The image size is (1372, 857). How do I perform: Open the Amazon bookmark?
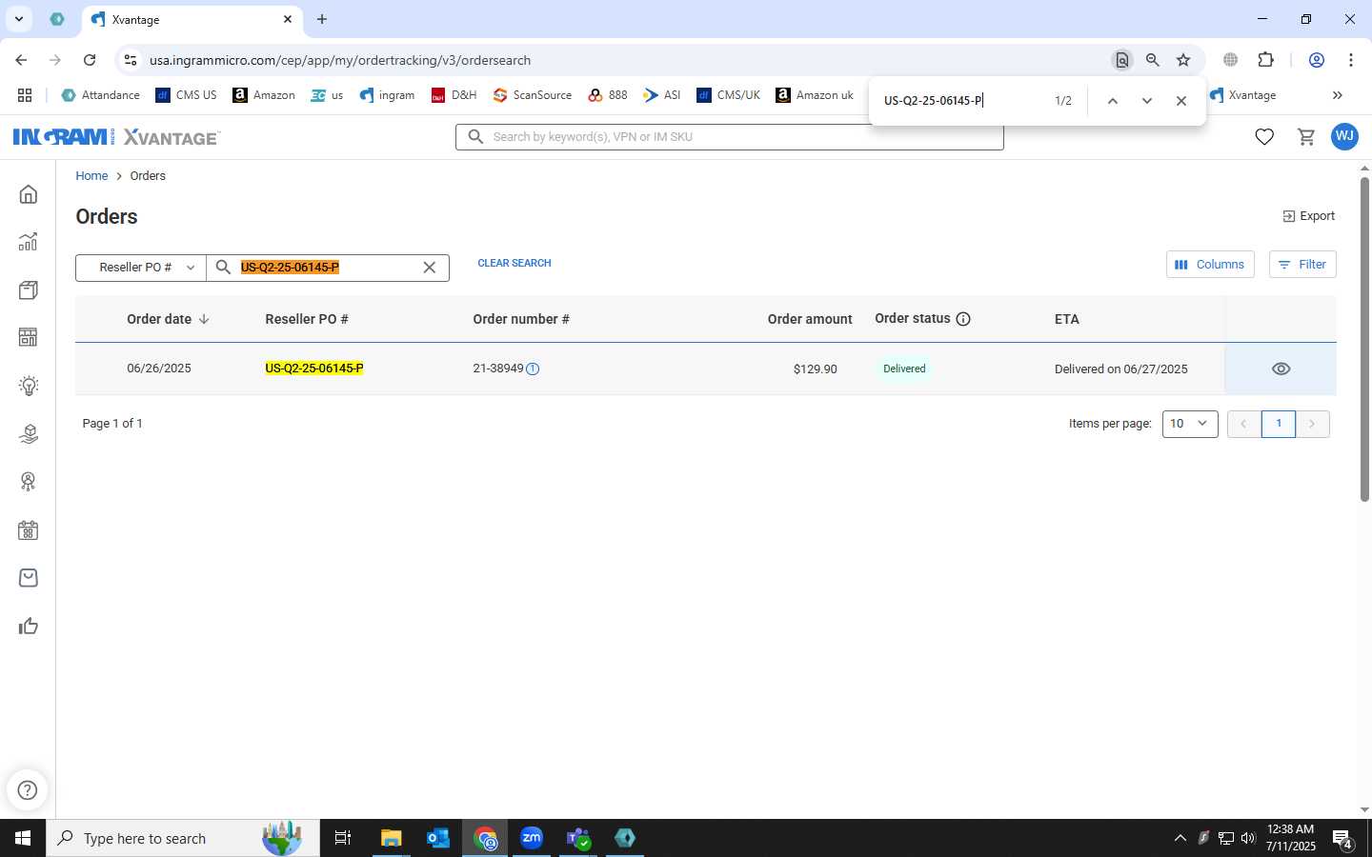click(264, 95)
